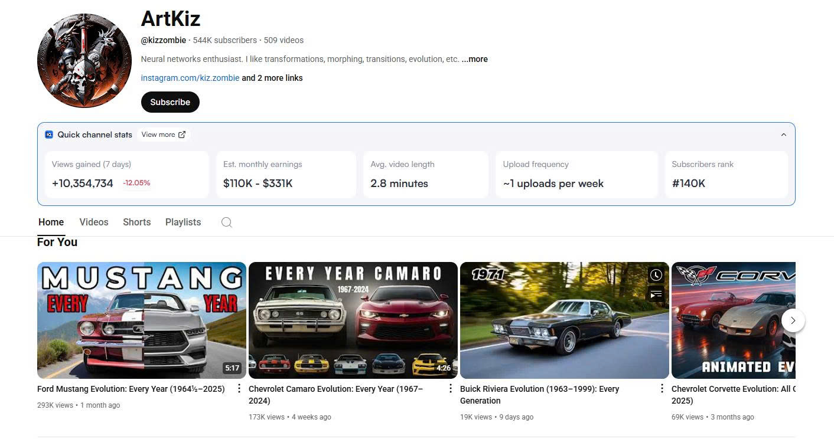
Task: Expand channel description with ...more
Action: 474,59
